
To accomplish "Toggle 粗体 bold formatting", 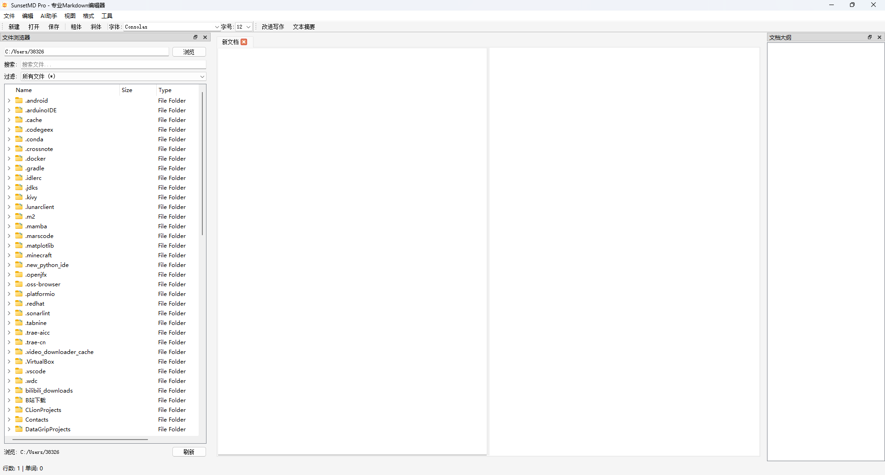I will (x=76, y=27).
